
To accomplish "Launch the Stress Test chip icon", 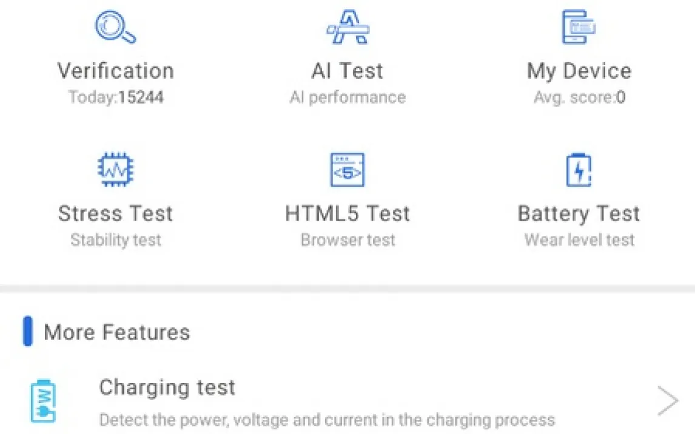I will [115, 169].
